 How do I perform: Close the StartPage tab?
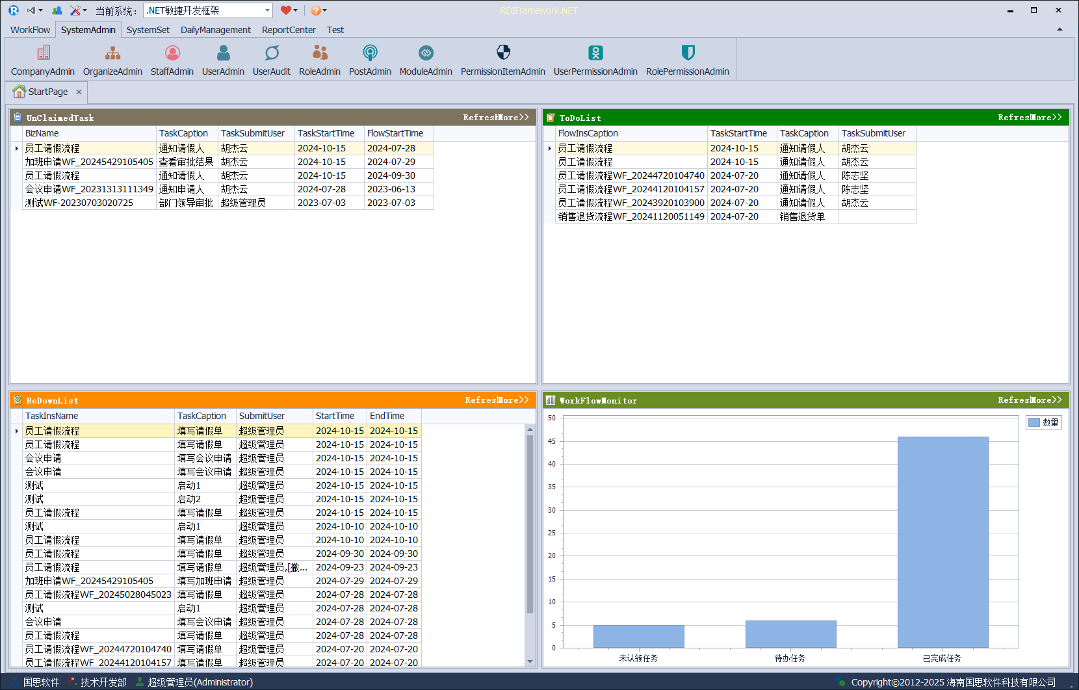tap(79, 92)
